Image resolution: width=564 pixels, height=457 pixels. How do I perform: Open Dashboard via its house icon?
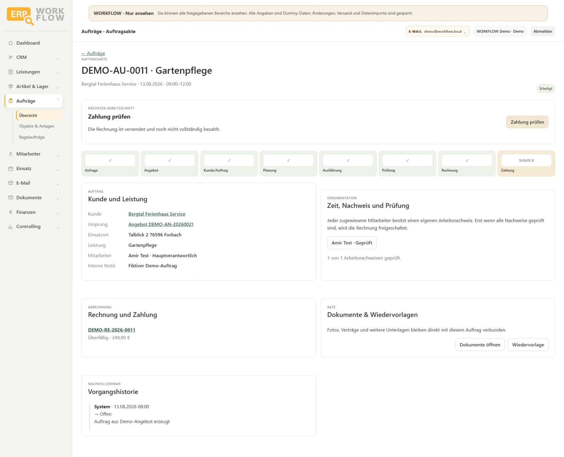click(11, 43)
